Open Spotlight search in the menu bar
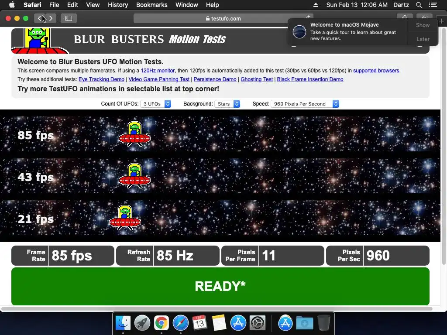This screenshot has height=335, width=447. [x=419, y=5]
